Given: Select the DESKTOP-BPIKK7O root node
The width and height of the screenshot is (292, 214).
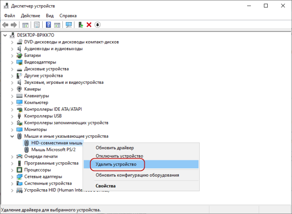Looking at the screenshot, I should pos(36,35).
